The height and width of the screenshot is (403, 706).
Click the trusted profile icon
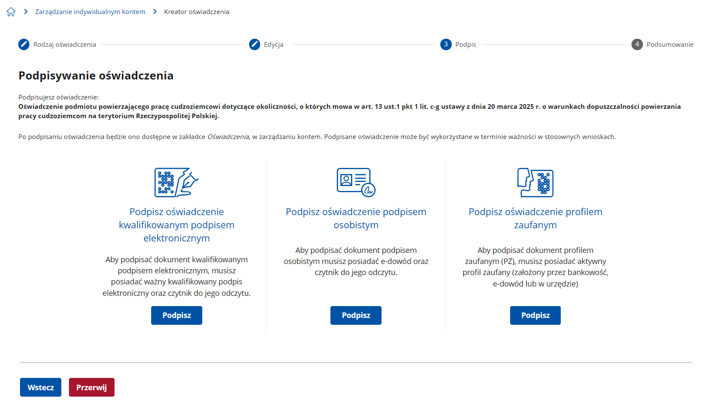coord(535,182)
